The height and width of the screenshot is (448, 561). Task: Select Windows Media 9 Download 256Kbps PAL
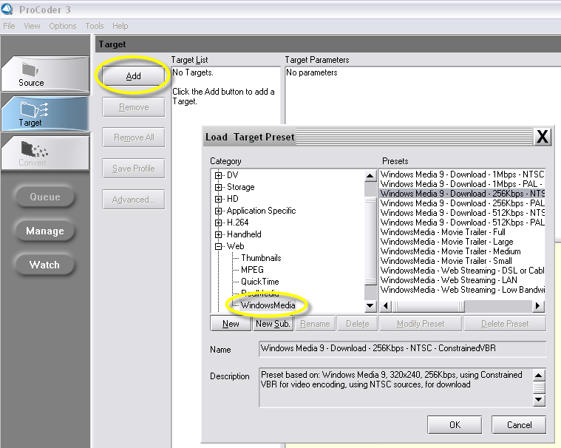pyautogui.click(x=462, y=203)
